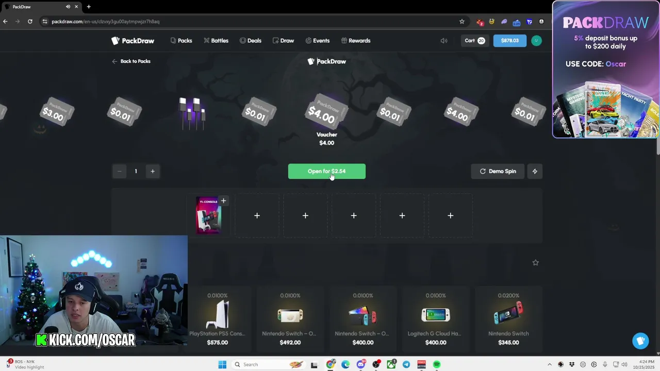
Task: Click the taskbar Search box
Action: tap(268, 364)
